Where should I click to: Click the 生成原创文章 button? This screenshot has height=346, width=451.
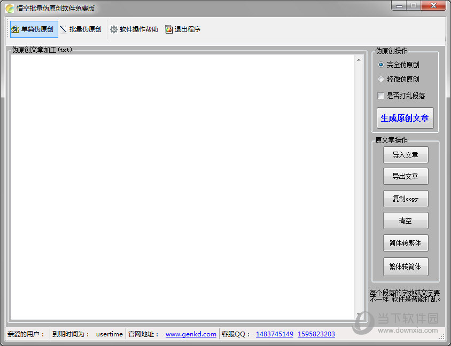click(405, 118)
